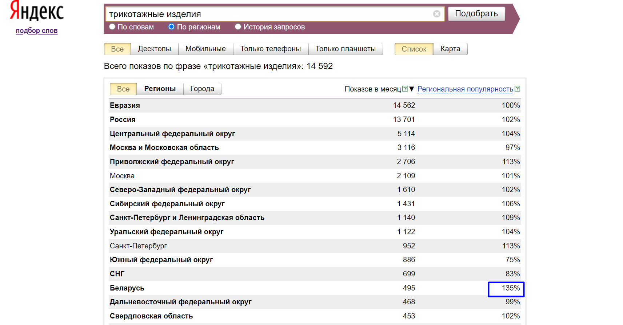This screenshot has height=325, width=623.
Task: Sort by Региональная популярность link
Action: tap(465, 89)
